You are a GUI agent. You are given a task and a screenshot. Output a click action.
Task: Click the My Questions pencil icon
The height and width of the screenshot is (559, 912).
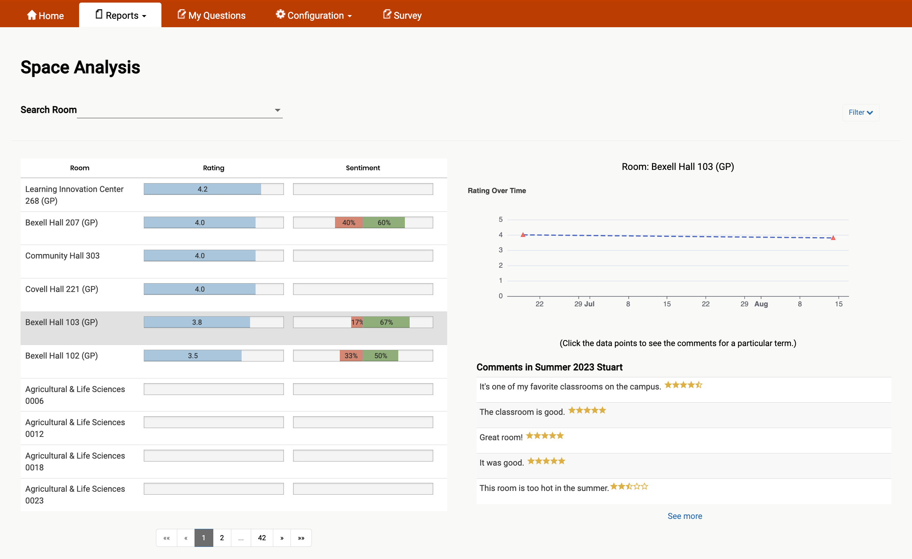click(x=181, y=14)
